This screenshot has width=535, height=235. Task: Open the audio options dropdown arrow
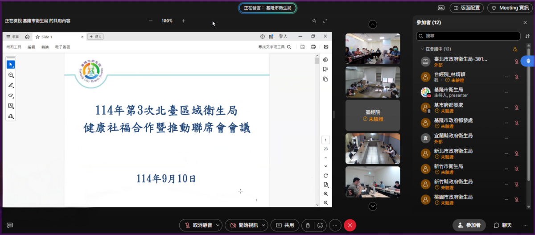click(x=218, y=225)
